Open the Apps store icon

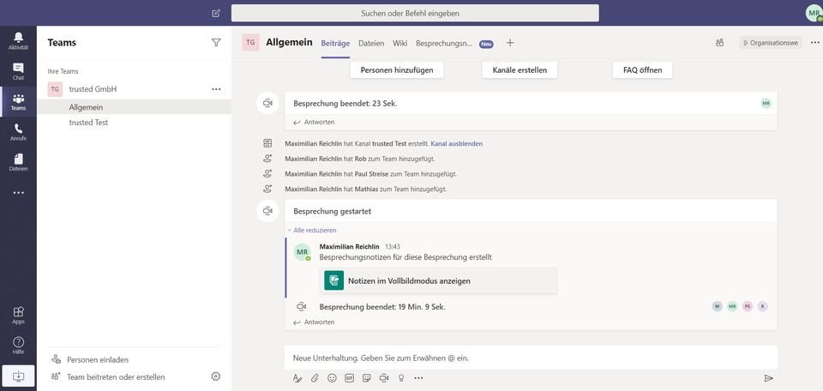(18, 315)
